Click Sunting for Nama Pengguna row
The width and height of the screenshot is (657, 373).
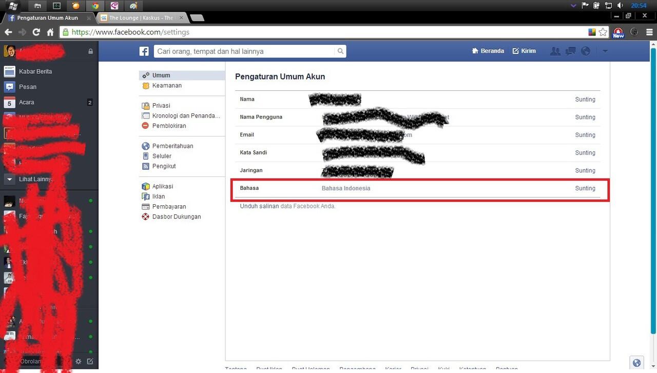pyautogui.click(x=585, y=117)
